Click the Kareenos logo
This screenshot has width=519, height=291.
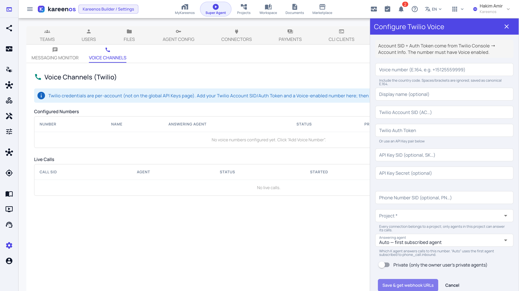click(x=57, y=9)
